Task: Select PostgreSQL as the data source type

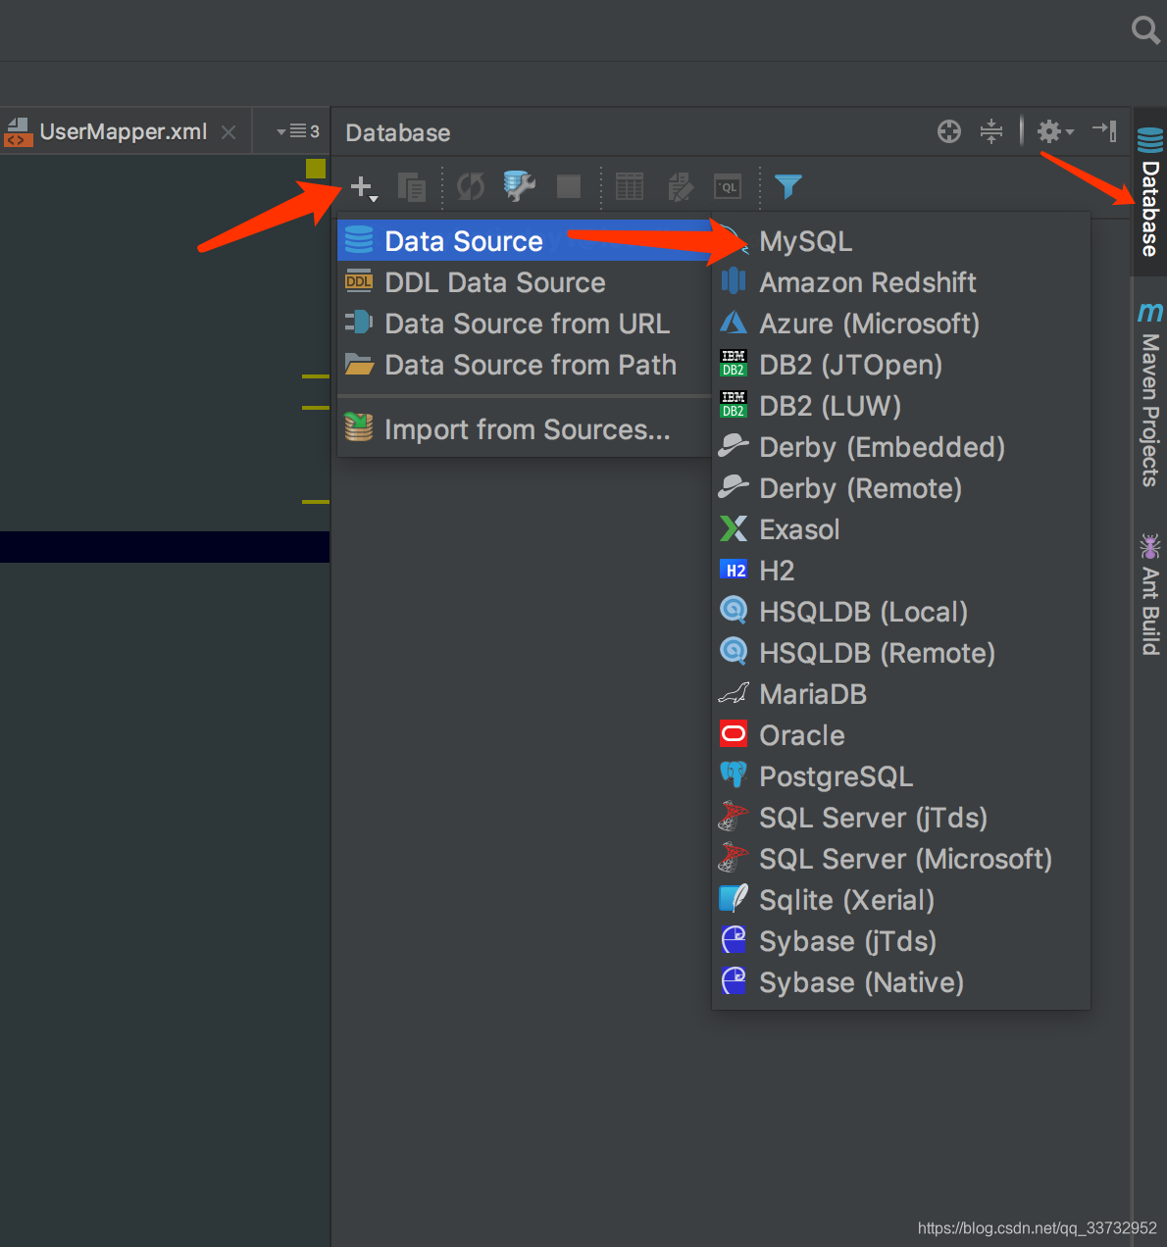Action: point(835,775)
